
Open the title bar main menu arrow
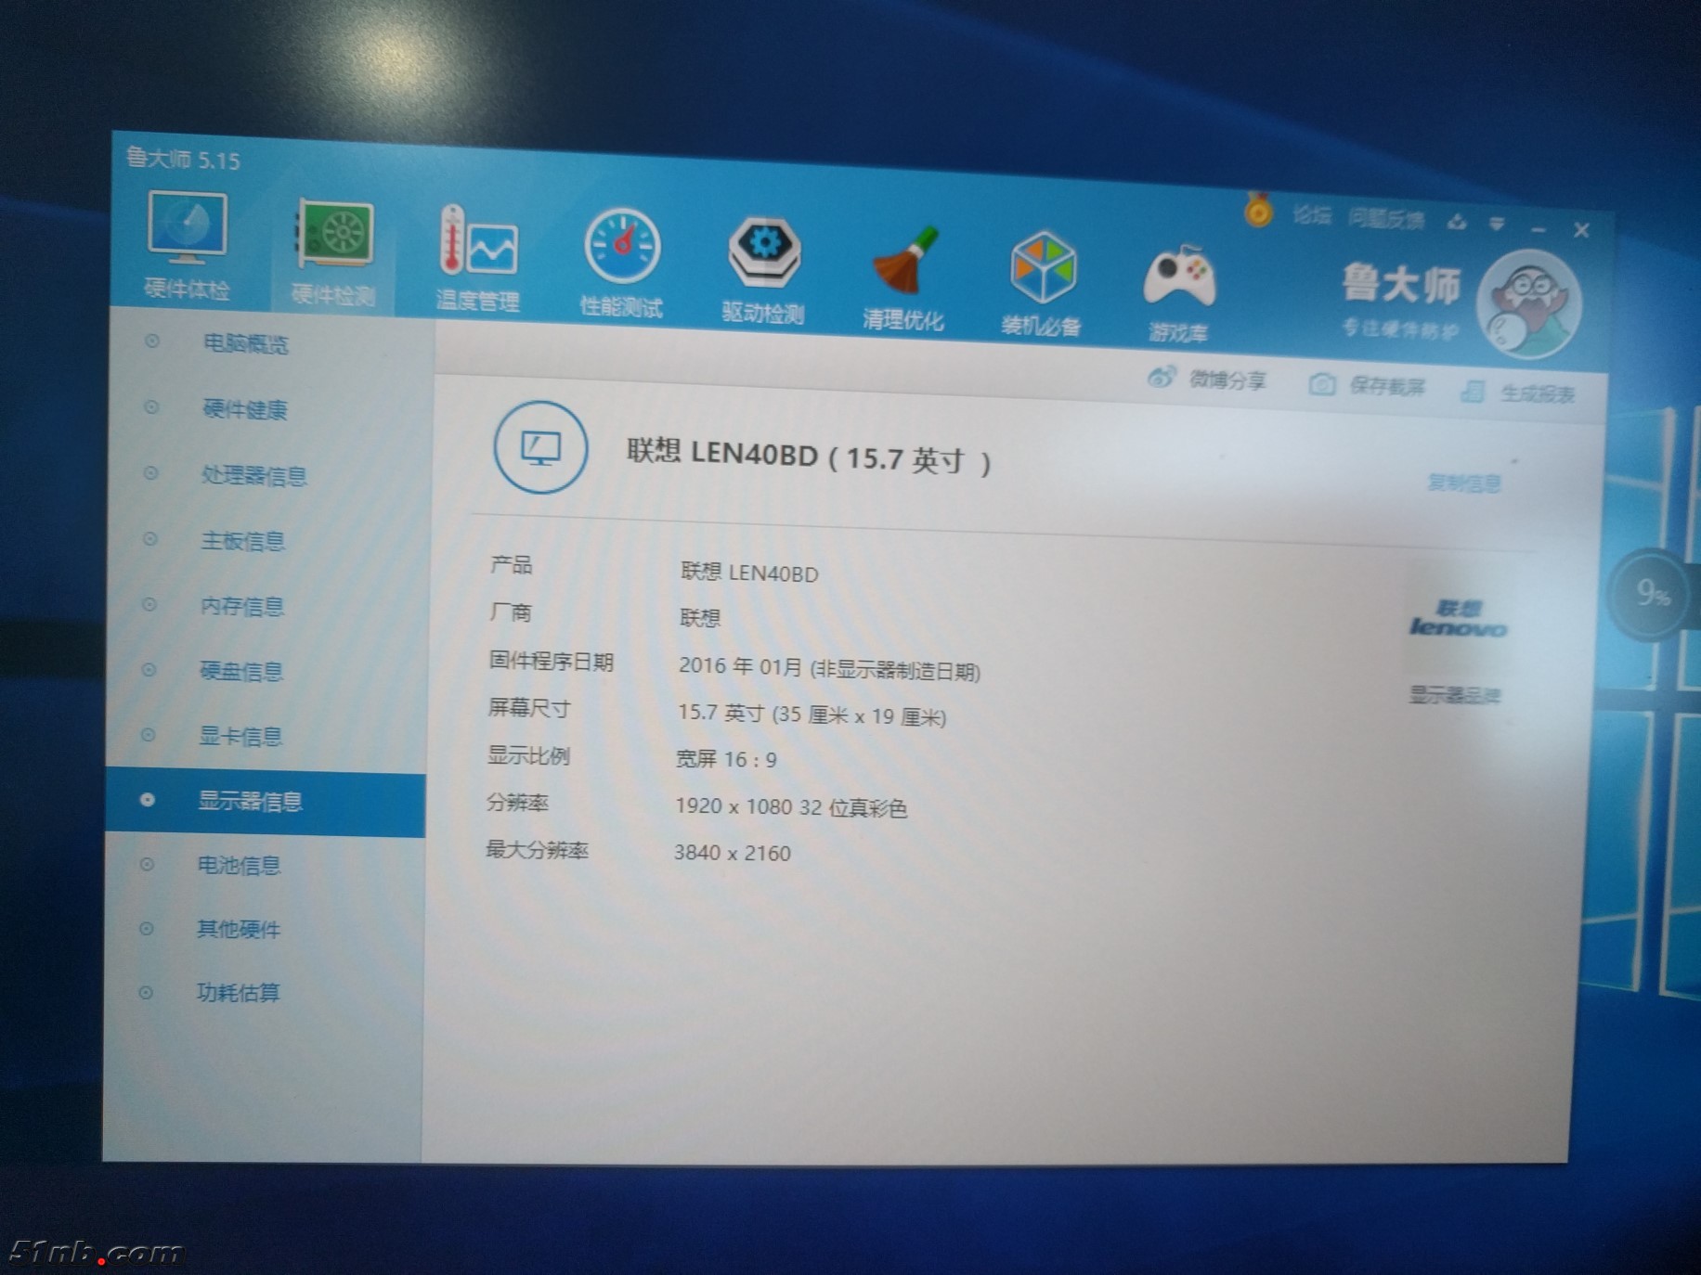(x=1497, y=224)
